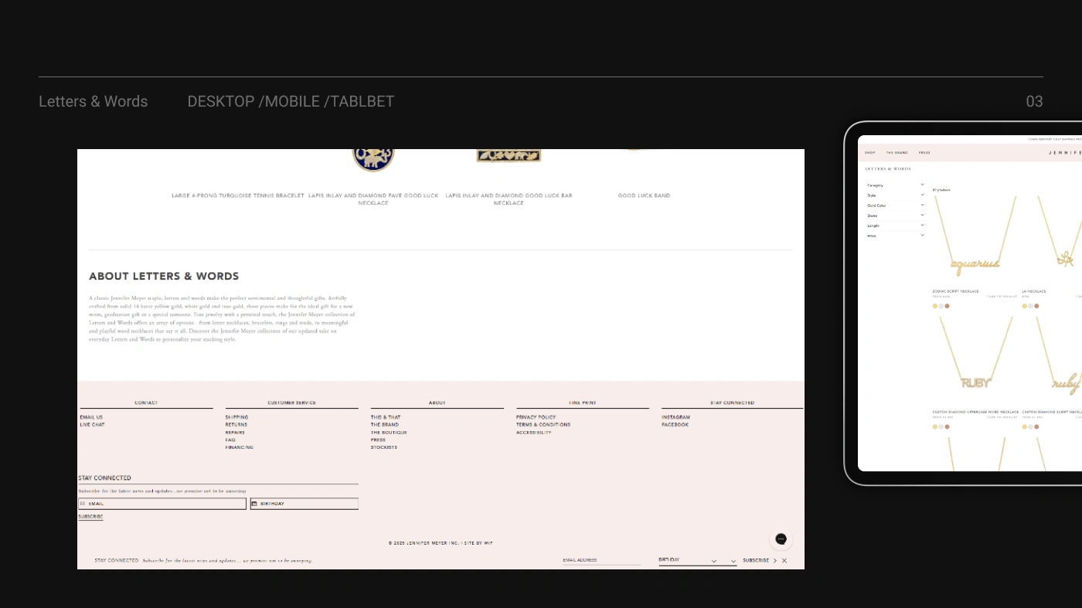Click the Live Chat footer link

(92, 425)
